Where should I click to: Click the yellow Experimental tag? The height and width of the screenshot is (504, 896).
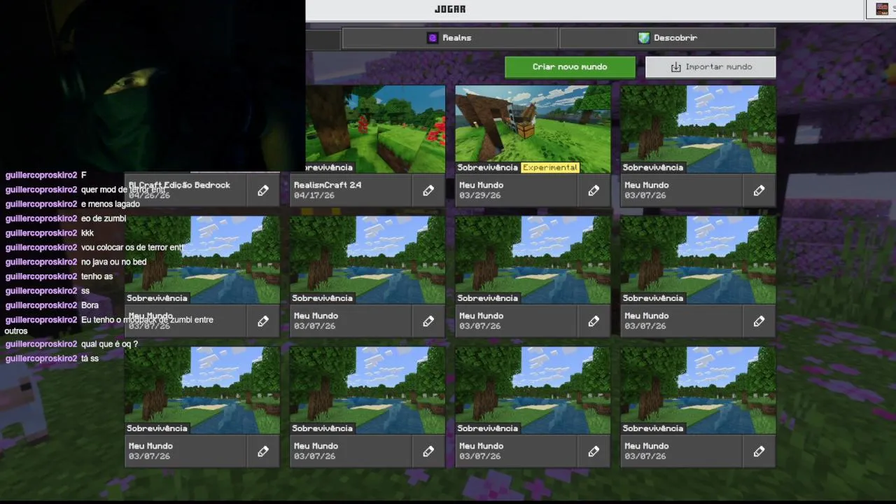tap(550, 167)
